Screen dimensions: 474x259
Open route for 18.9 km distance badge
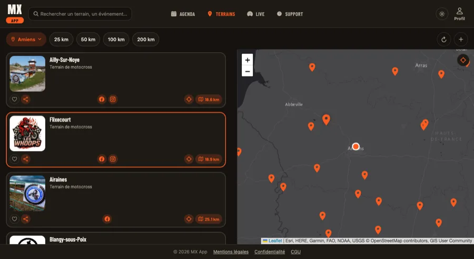pyautogui.click(x=209, y=160)
